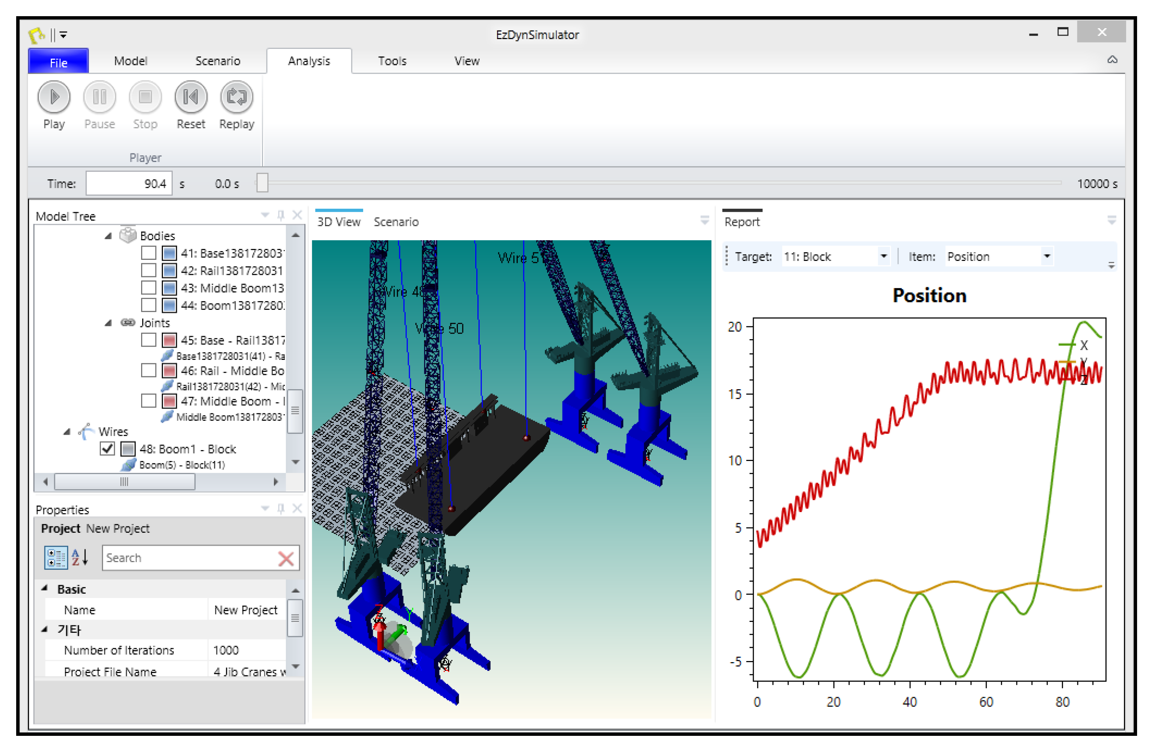Click the time slider thumb
The image size is (1151, 749).
point(262,183)
